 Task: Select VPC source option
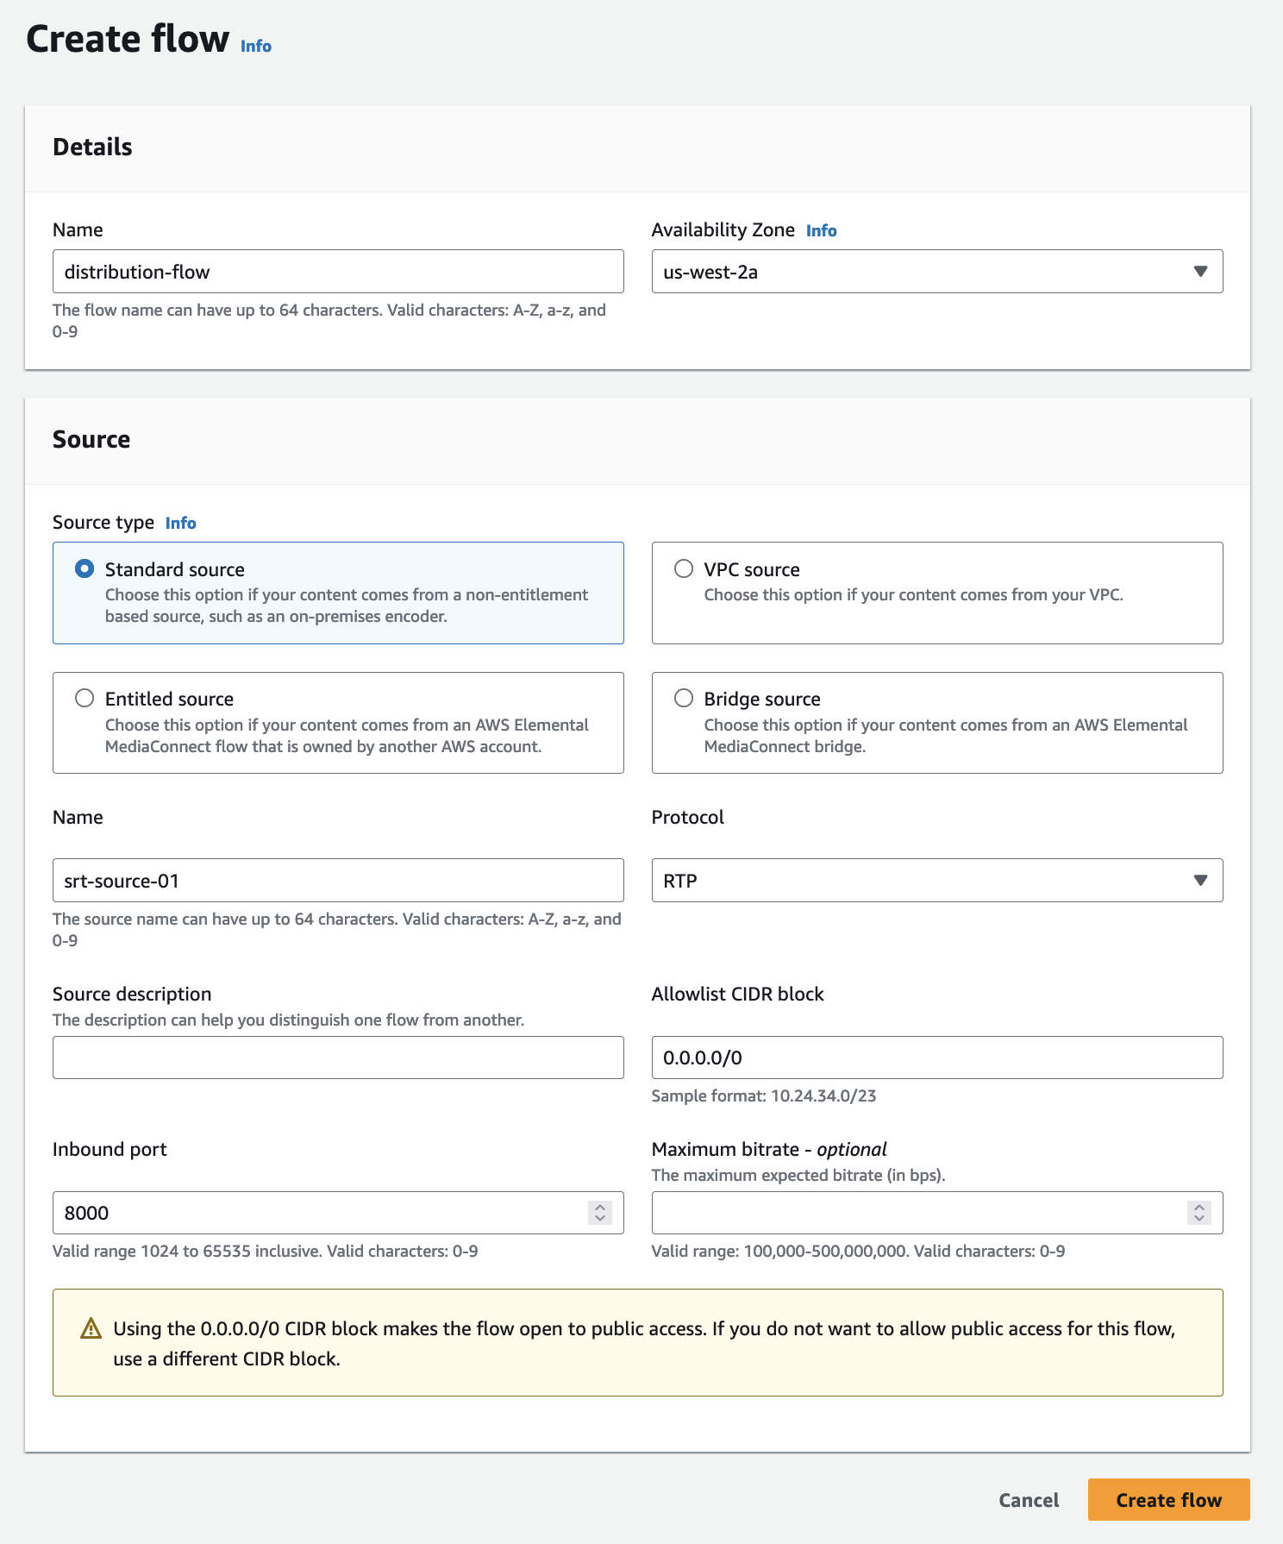point(684,569)
